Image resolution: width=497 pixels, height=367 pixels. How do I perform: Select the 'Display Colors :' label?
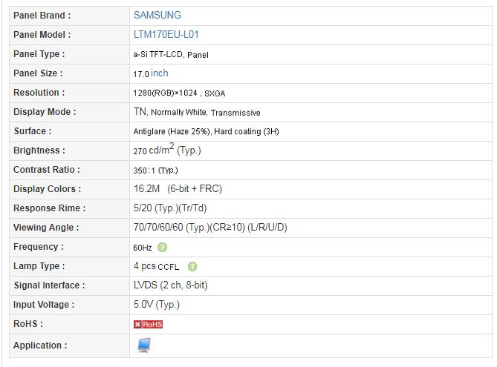click(x=48, y=189)
